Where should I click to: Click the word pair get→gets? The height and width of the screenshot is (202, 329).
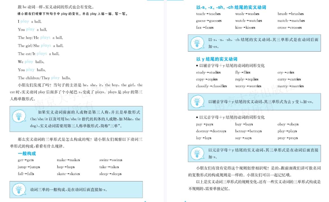(26, 160)
